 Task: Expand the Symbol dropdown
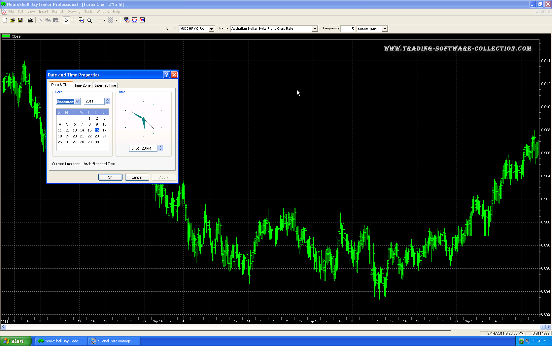(211, 29)
